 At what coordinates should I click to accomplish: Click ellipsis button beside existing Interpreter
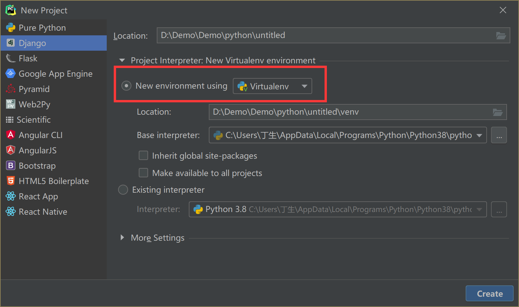click(x=499, y=209)
